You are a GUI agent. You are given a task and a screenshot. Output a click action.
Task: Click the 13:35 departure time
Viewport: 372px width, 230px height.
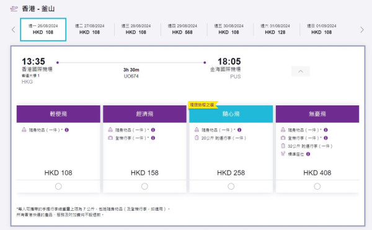tap(33, 61)
